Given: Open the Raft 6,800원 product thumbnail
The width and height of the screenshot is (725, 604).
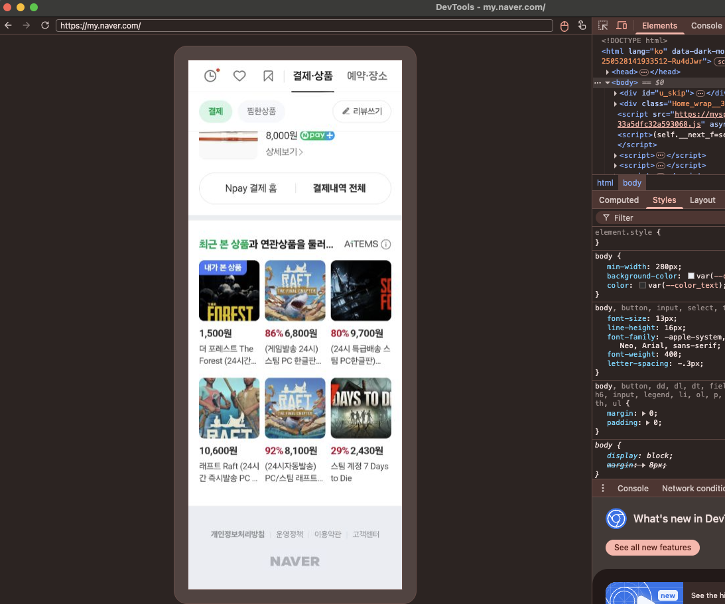Looking at the screenshot, I should click(295, 290).
